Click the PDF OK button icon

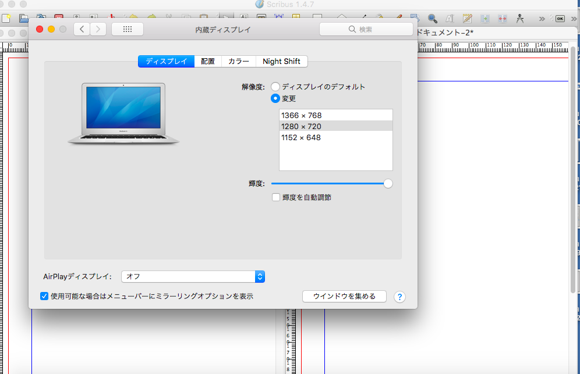(x=560, y=19)
